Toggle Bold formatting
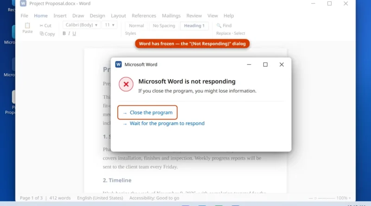The image size is (371, 206). tap(64, 33)
